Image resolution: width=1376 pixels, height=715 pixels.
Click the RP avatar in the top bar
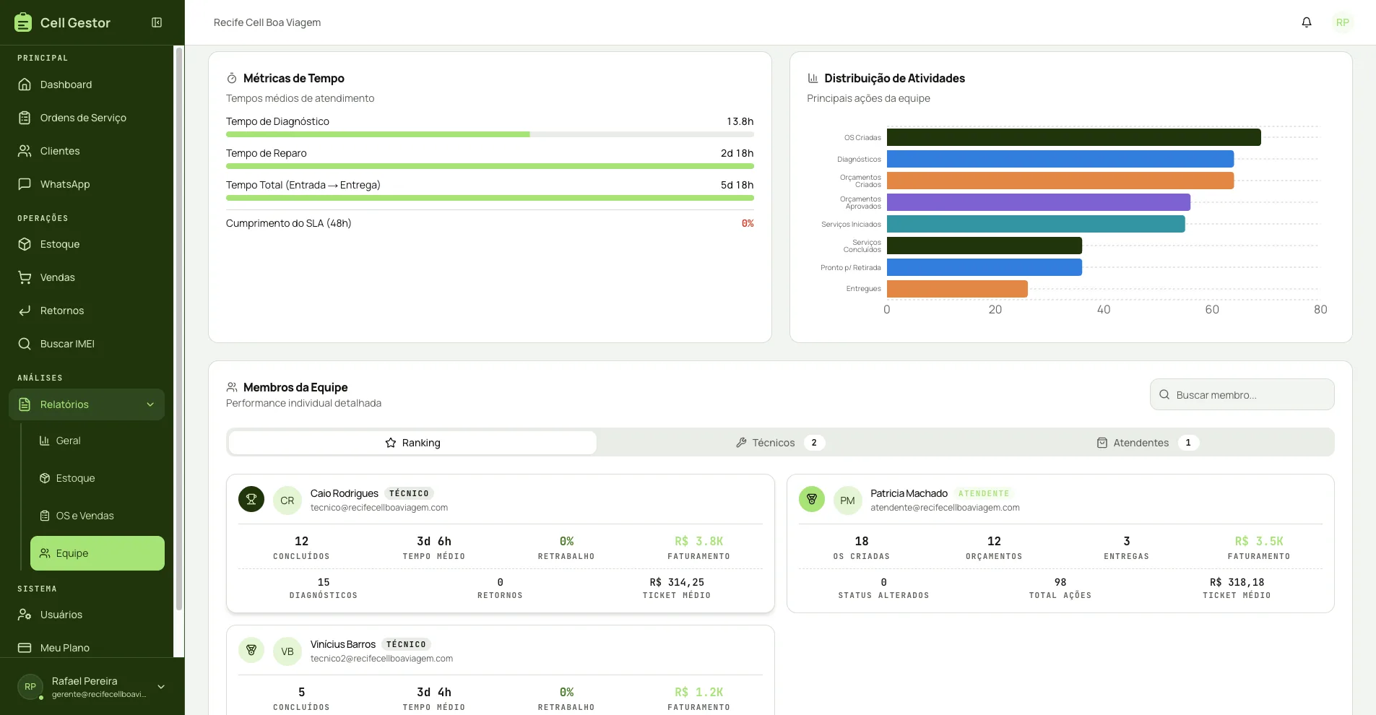1342,22
